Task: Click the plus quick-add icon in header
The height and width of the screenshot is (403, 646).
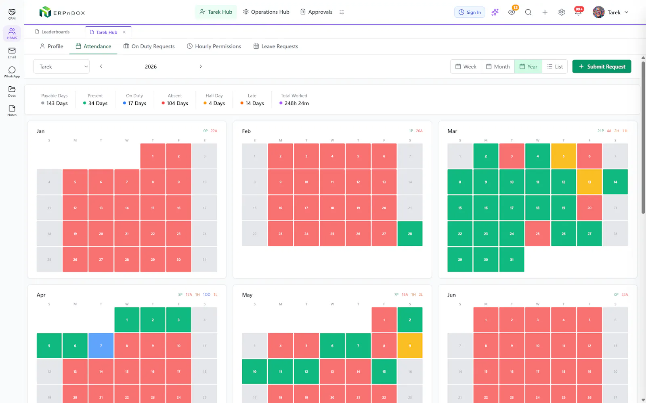Action: coord(545,12)
